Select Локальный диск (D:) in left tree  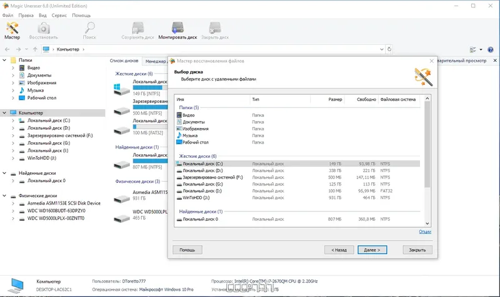(x=49, y=128)
